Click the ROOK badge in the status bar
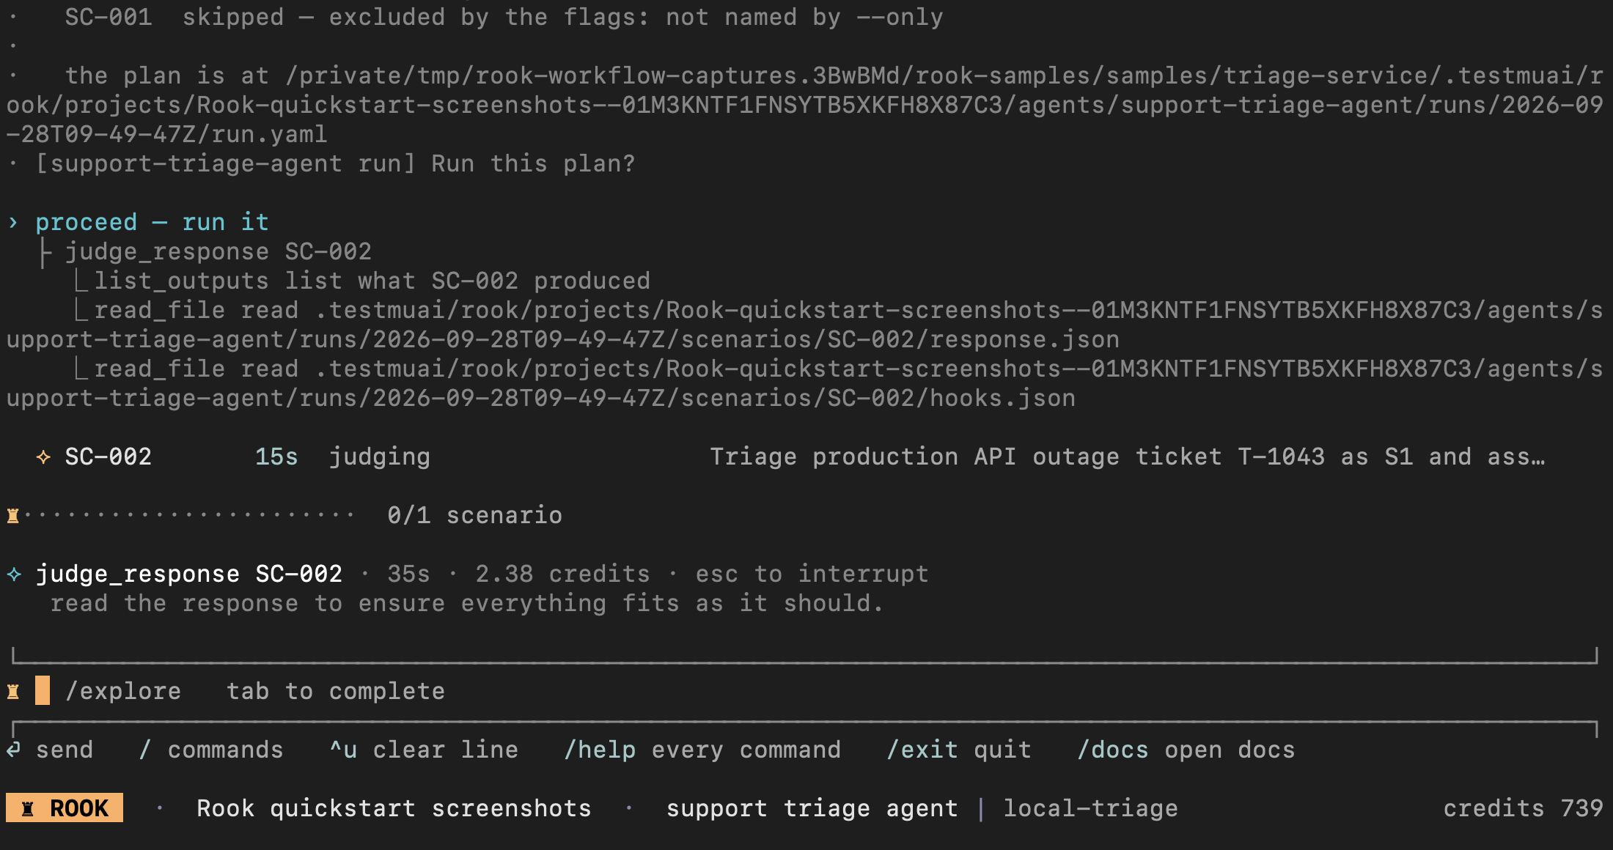 click(65, 807)
